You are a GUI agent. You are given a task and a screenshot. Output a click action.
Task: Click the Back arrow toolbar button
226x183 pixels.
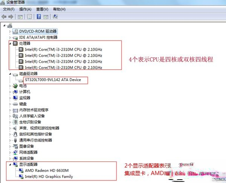click(4, 17)
